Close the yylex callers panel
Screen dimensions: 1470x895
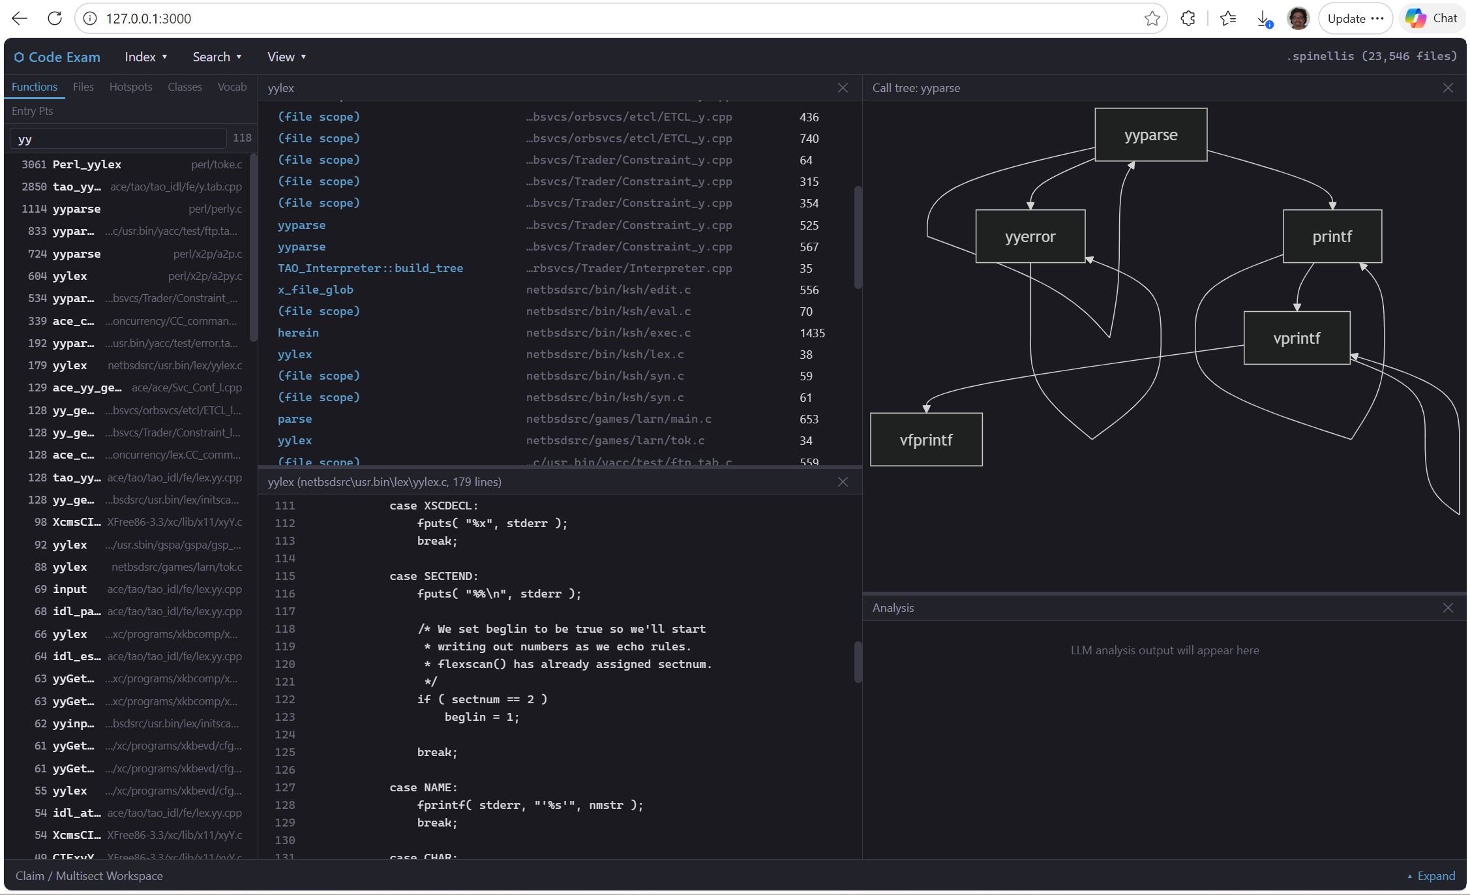pyautogui.click(x=843, y=88)
